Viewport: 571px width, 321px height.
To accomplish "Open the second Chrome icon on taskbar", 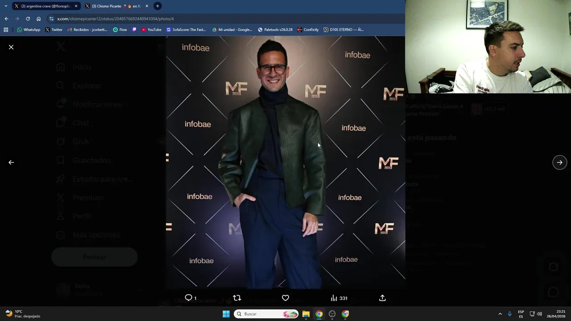I will tap(345, 314).
